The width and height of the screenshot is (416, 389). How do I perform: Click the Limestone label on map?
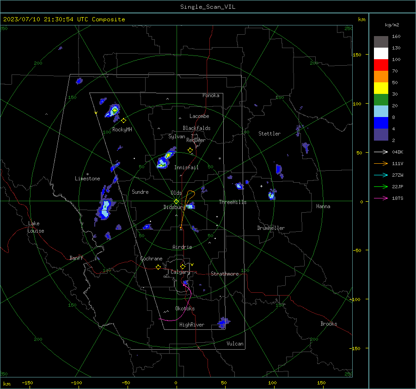point(87,179)
